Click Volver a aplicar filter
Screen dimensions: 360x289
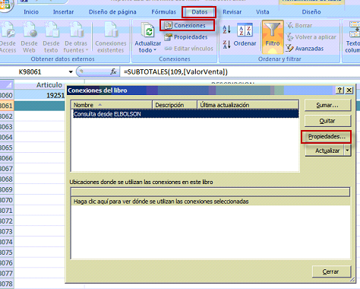pyautogui.click(x=311, y=37)
